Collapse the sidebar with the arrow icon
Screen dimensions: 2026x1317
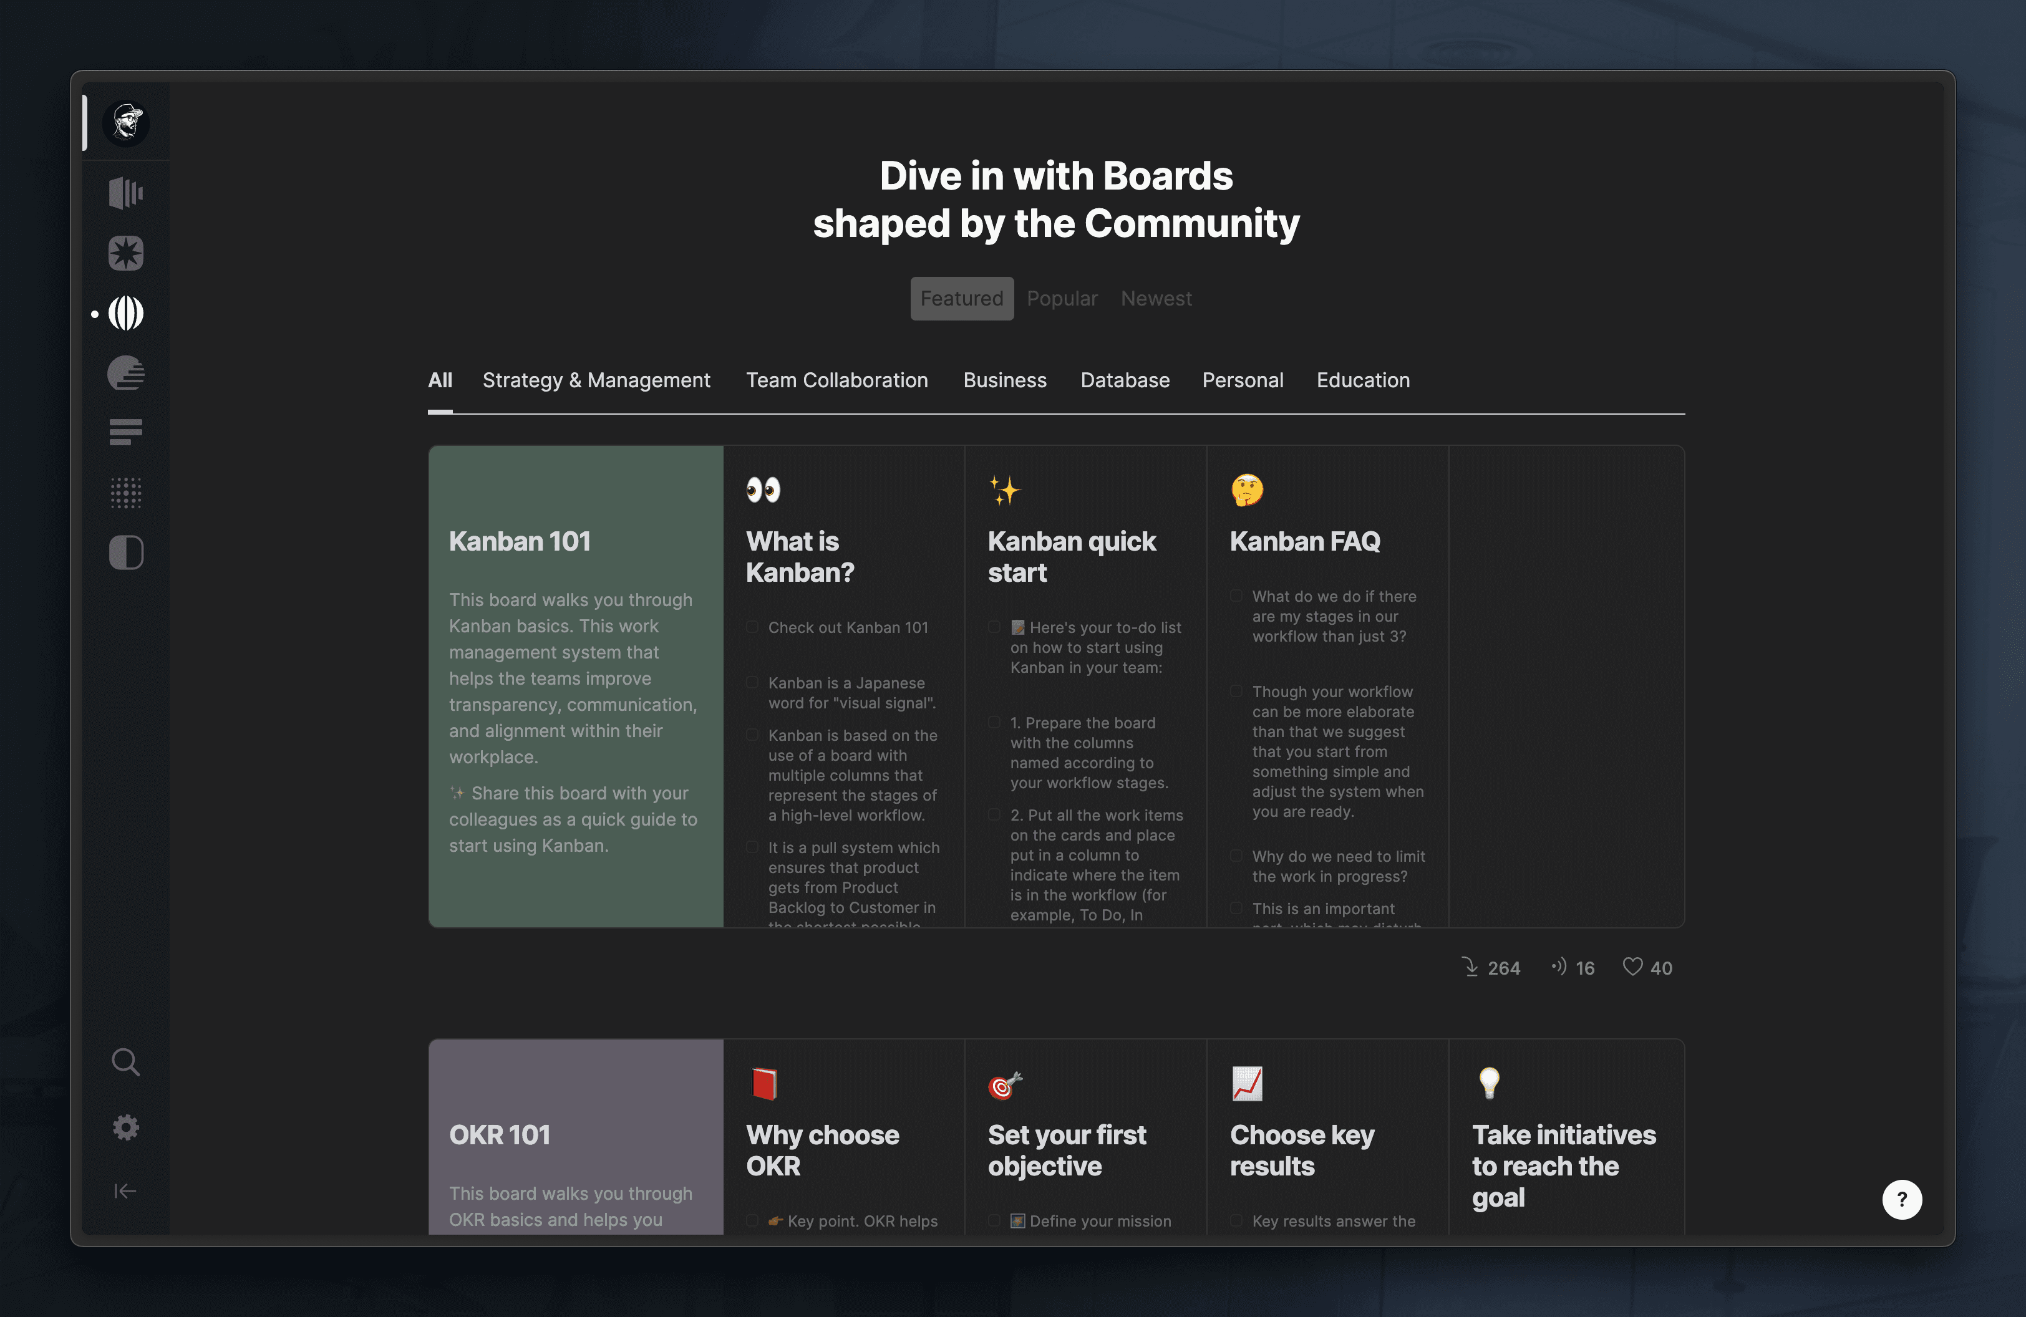point(126,1191)
